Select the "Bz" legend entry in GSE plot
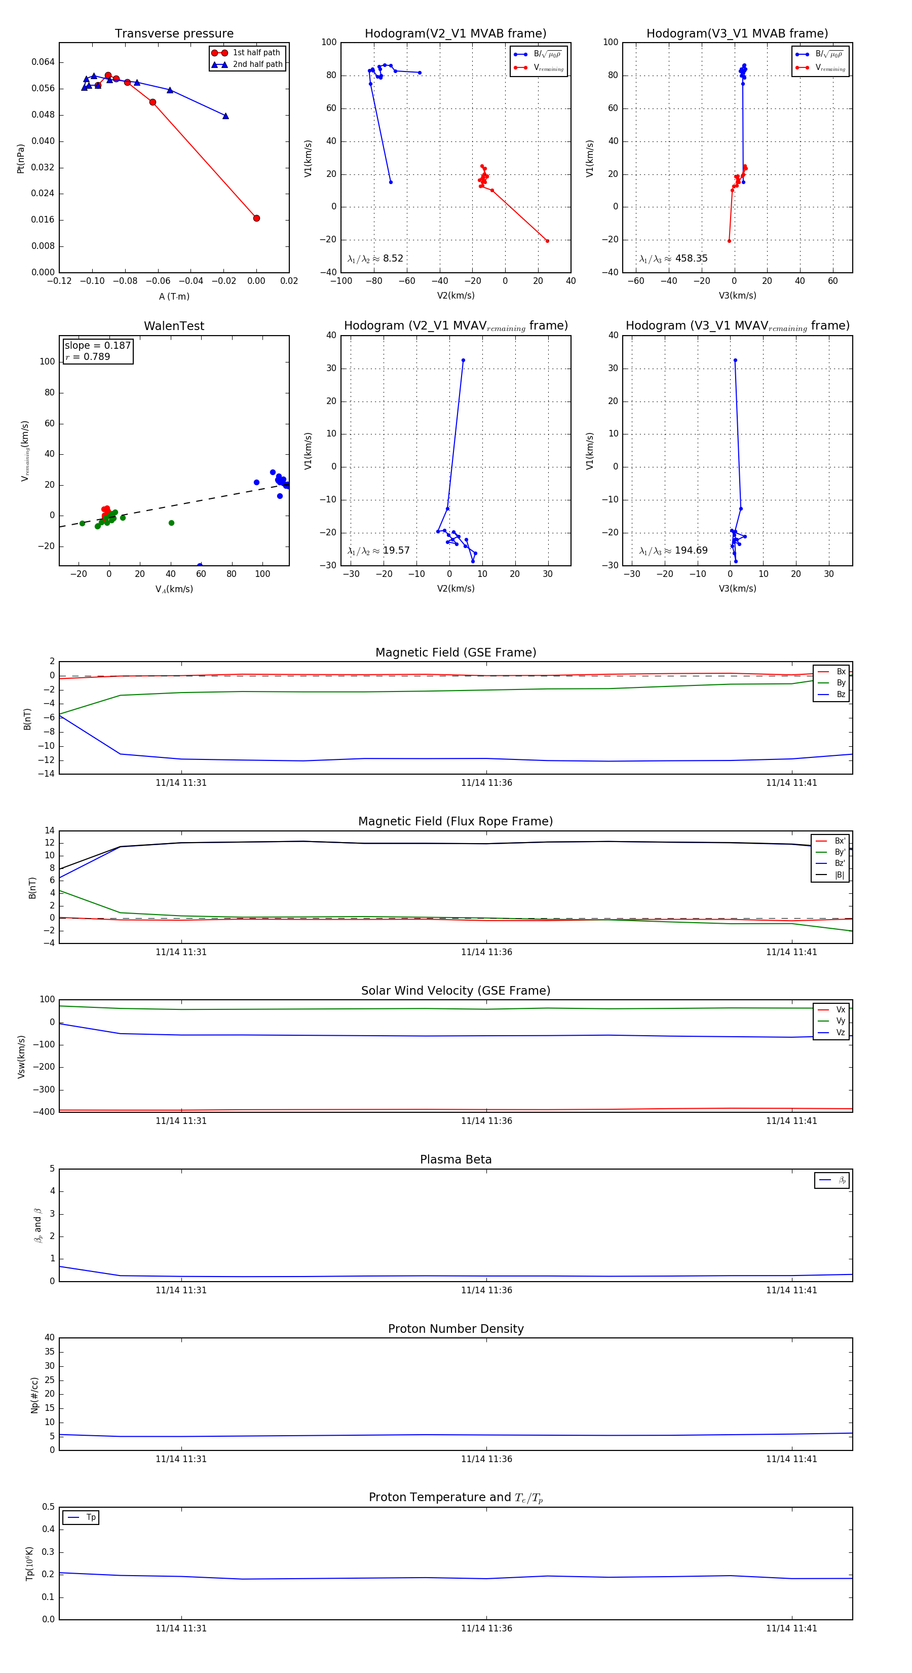Viewport: 912px width, 1673px height. (x=831, y=694)
